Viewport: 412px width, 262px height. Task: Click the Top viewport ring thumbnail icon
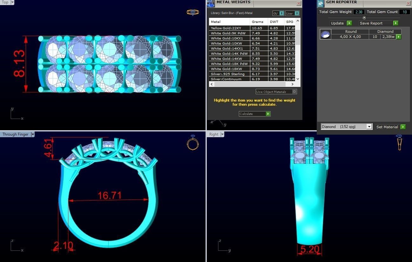[192, 12]
